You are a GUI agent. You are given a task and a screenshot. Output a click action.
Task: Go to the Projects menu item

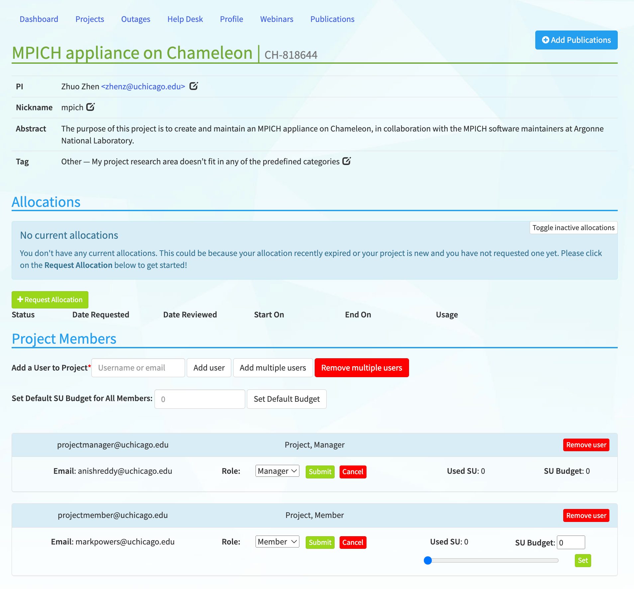click(90, 19)
